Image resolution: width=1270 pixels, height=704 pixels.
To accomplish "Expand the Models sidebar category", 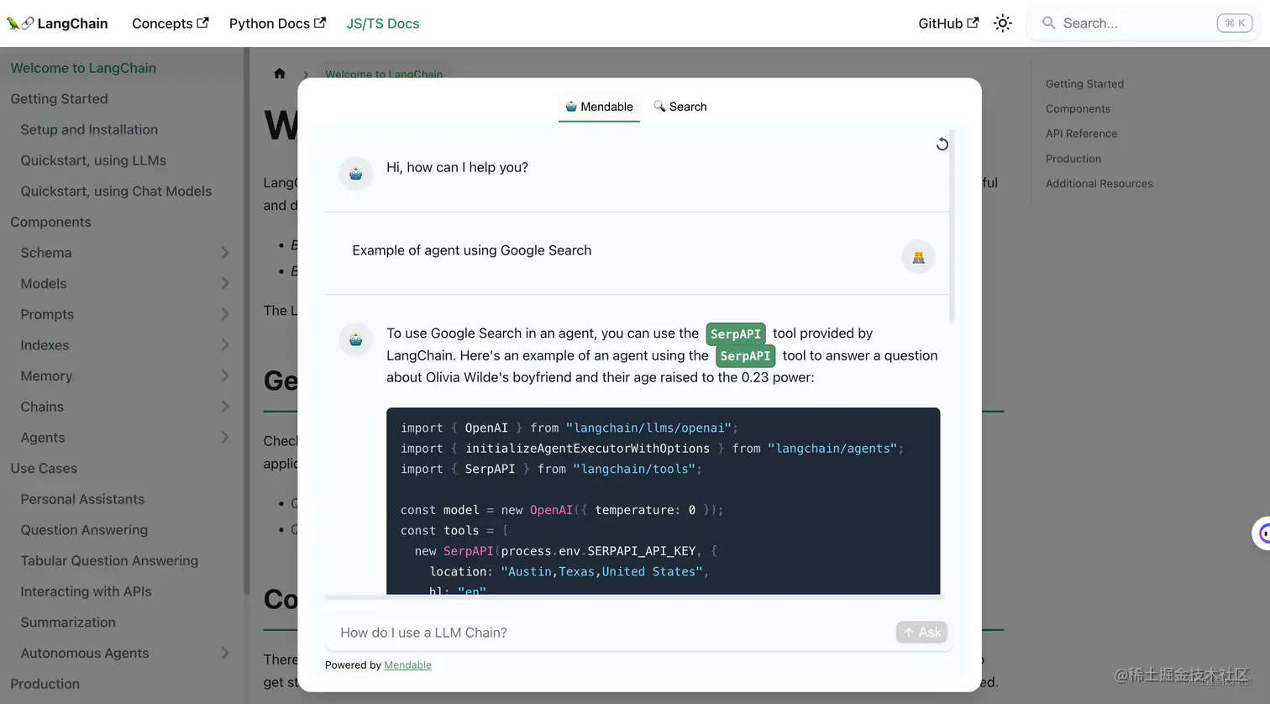I will (224, 284).
